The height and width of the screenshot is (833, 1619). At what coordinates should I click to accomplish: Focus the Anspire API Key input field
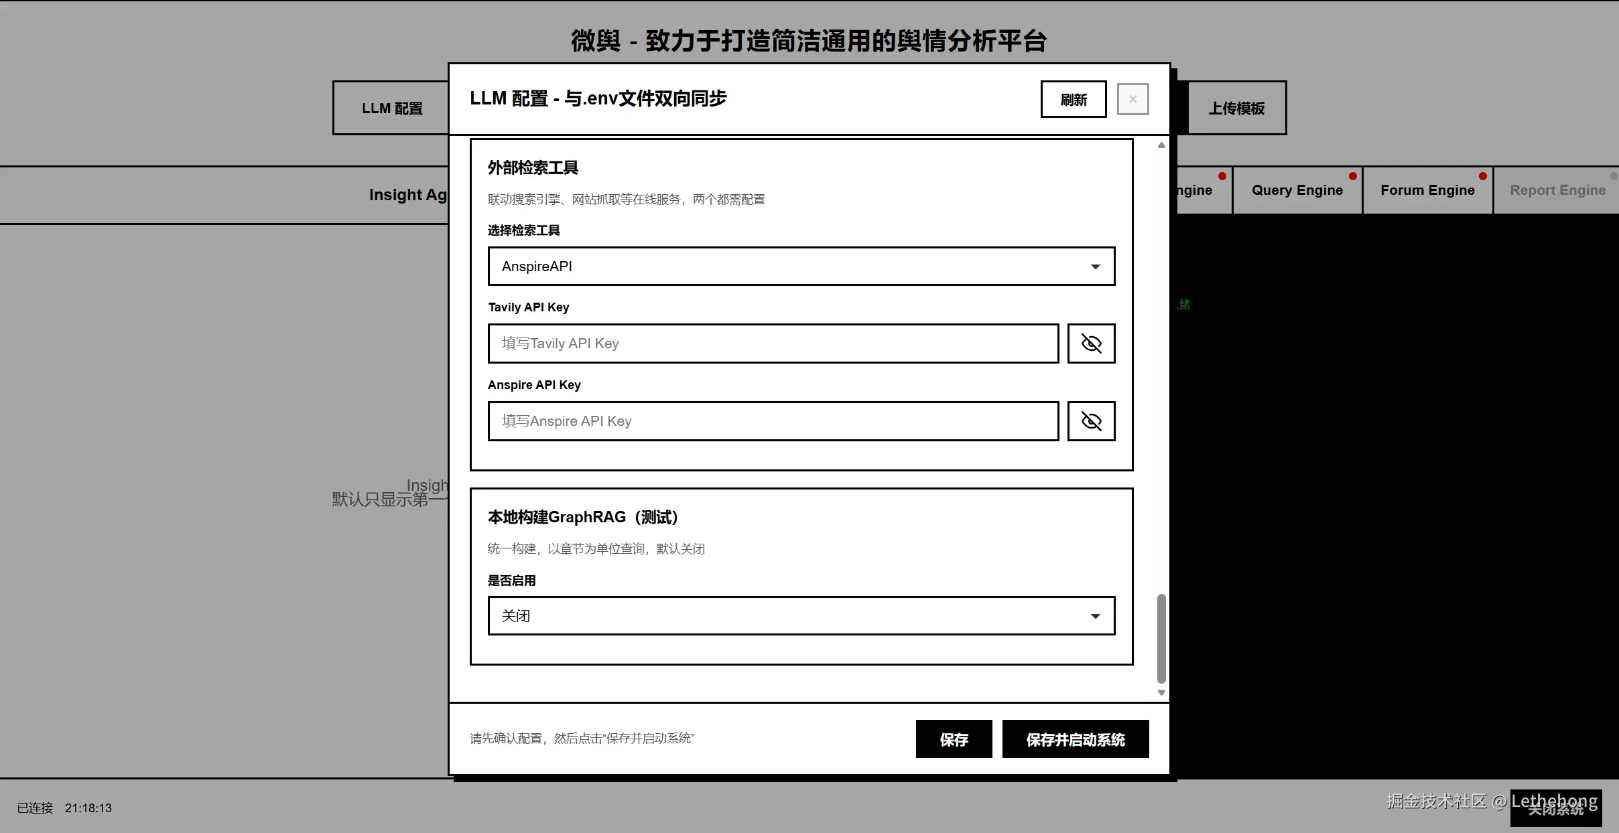coord(773,421)
